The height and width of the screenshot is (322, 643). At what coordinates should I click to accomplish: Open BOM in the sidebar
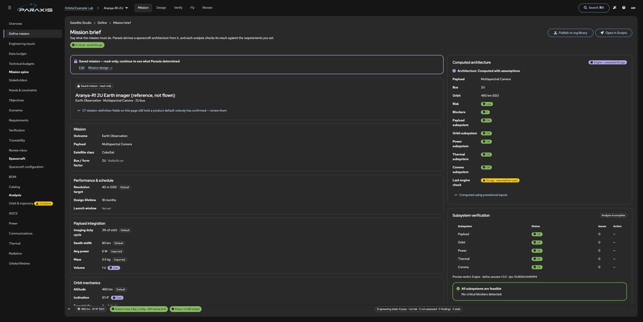(33, 177)
